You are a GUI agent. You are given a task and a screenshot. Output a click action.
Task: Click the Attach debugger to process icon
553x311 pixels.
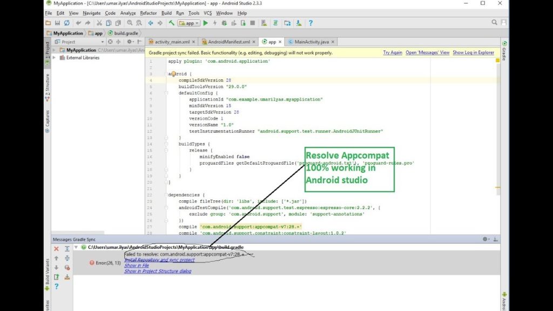(x=243, y=23)
